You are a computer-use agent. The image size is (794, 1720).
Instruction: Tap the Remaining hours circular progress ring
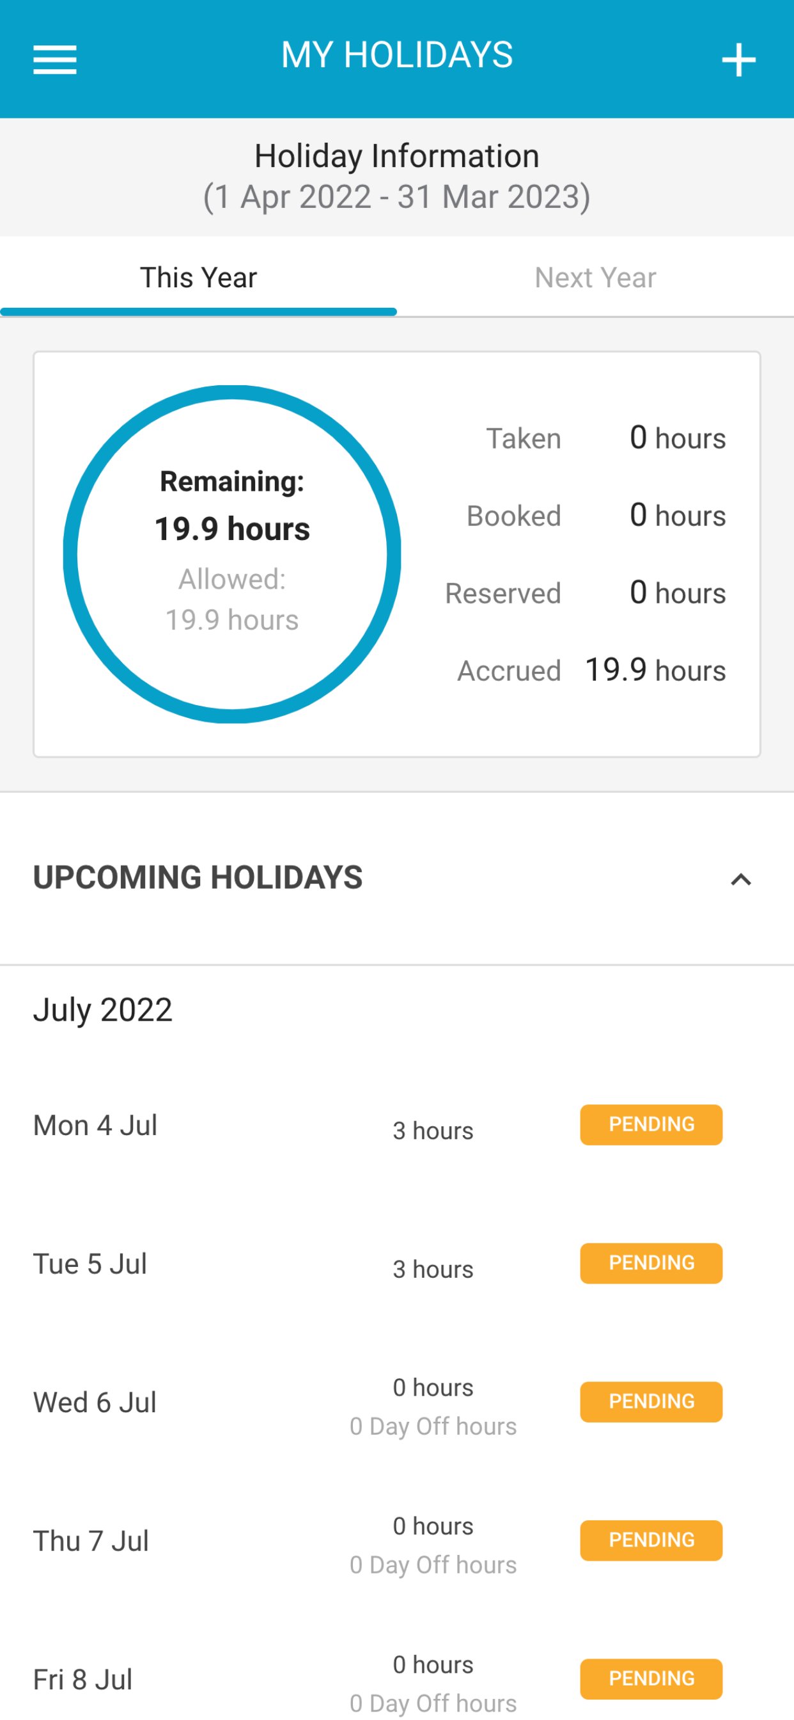(x=232, y=554)
